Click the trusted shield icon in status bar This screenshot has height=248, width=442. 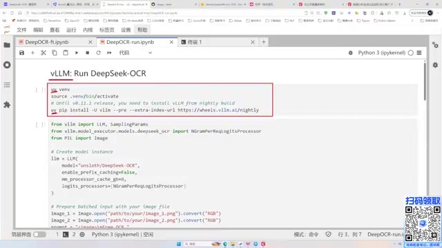pos(328,234)
